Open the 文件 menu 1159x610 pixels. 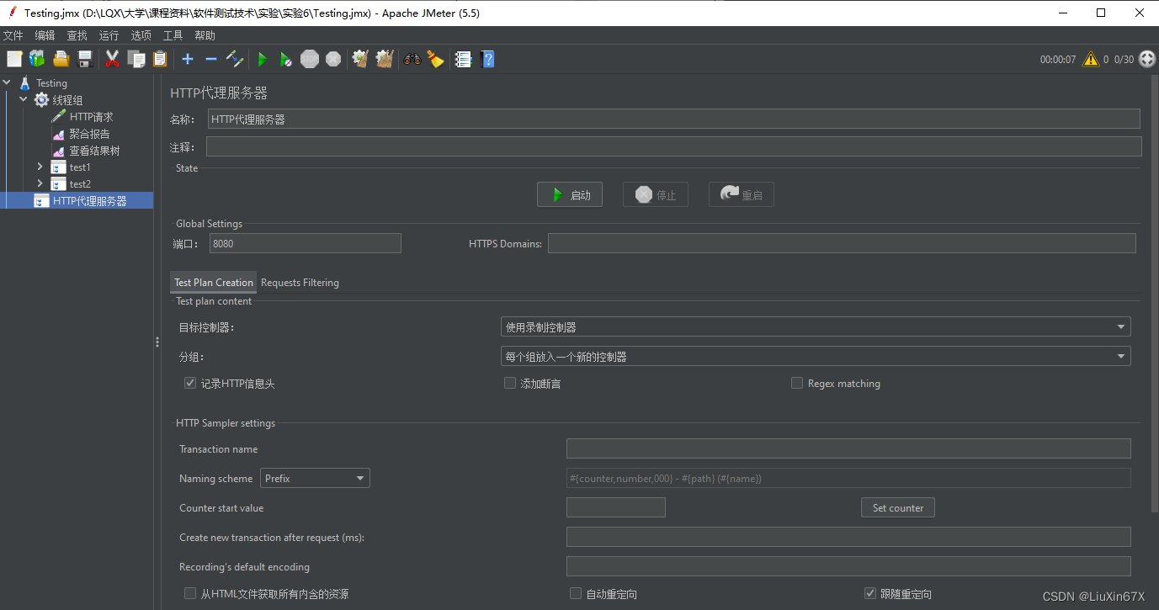[13, 35]
